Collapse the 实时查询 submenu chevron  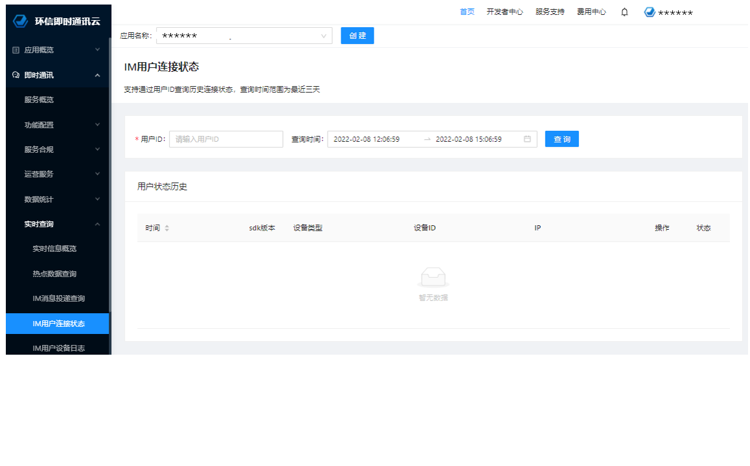[x=98, y=224]
